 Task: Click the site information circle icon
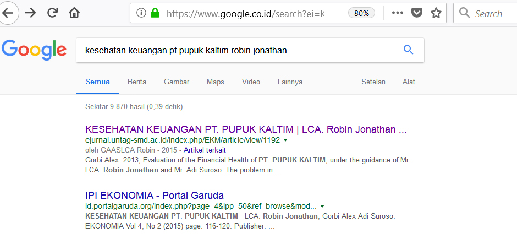[x=141, y=13]
